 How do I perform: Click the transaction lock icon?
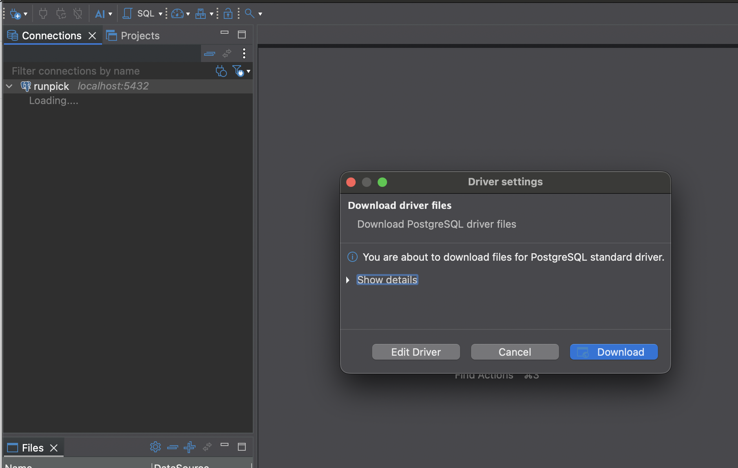tap(228, 14)
